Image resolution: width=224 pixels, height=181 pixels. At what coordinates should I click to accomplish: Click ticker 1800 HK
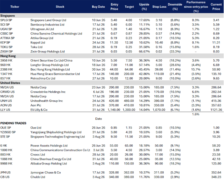(6, 150)
